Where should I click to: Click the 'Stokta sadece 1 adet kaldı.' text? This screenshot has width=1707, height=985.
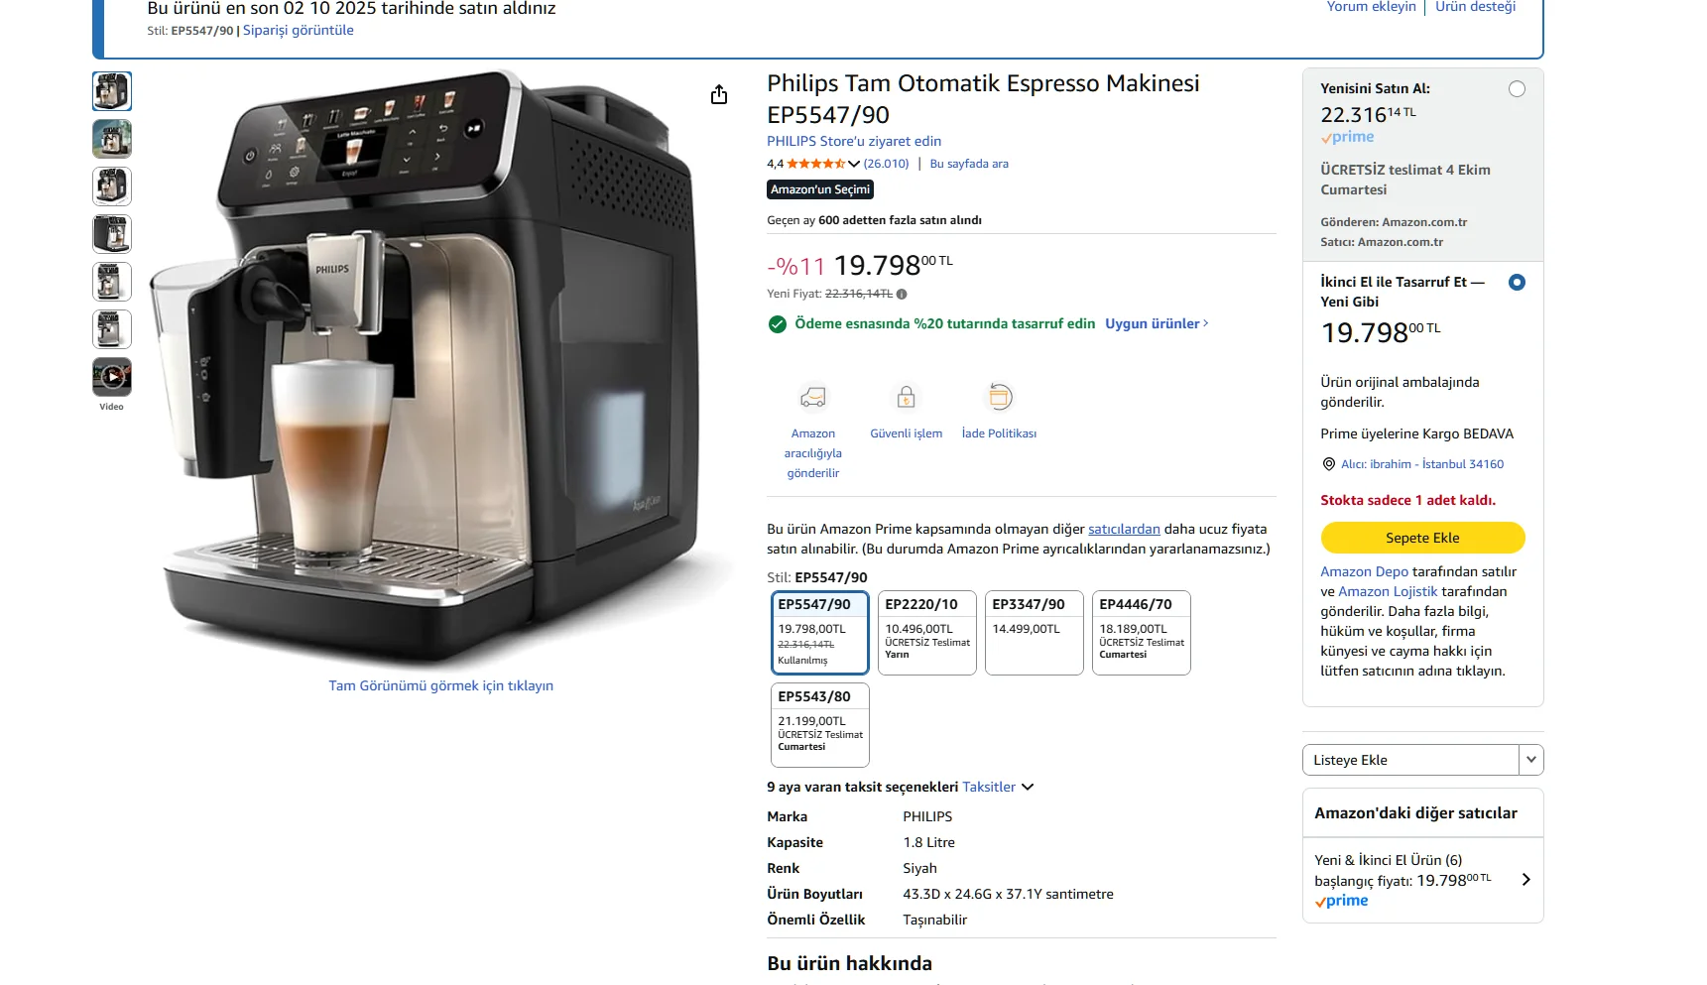coord(1407,500)
